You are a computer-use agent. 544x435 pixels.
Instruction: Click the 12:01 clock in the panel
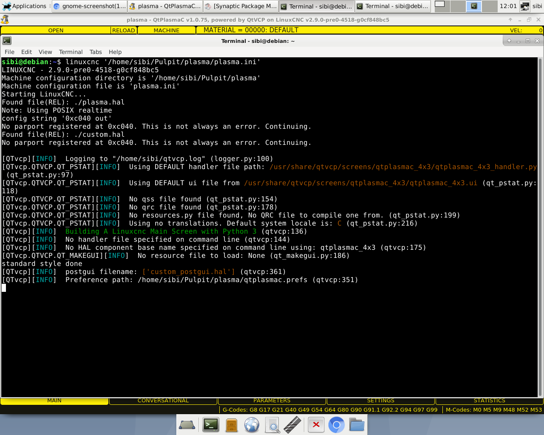[508, 6]
